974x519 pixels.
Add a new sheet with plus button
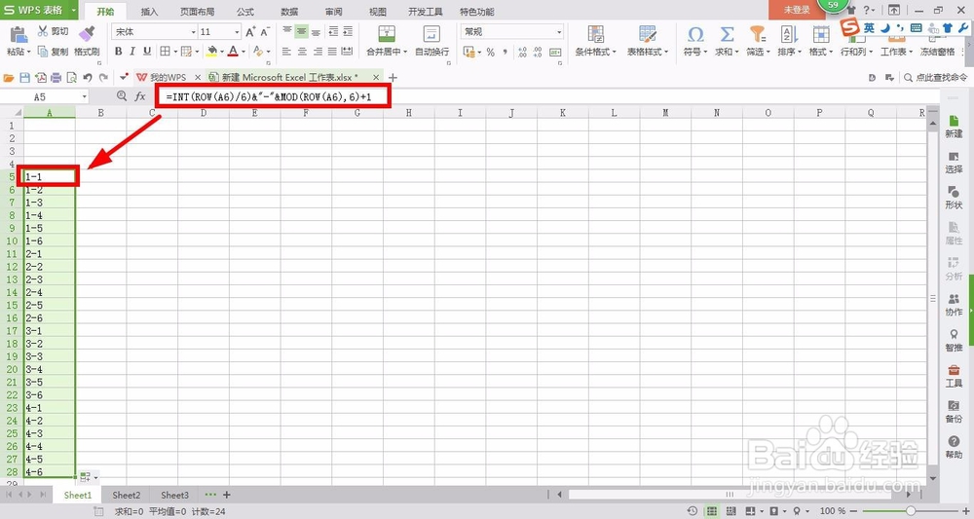[x=227, y=495]
